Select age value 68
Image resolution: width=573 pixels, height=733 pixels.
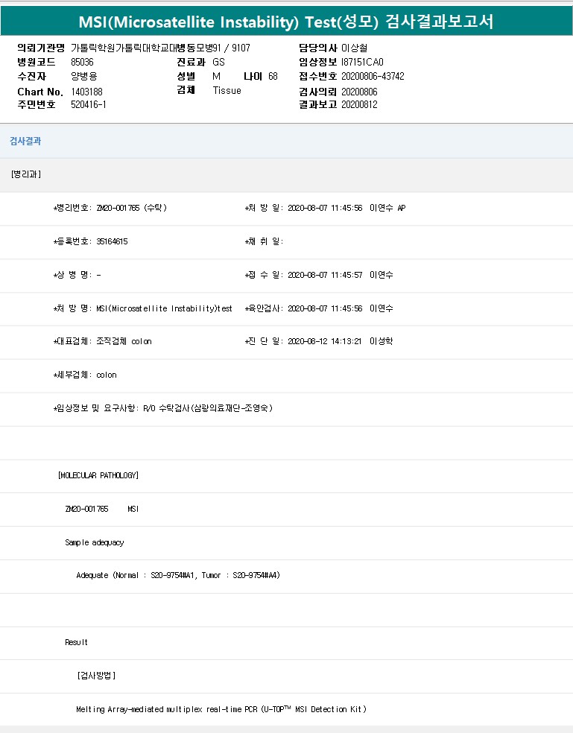pos(273,76)
